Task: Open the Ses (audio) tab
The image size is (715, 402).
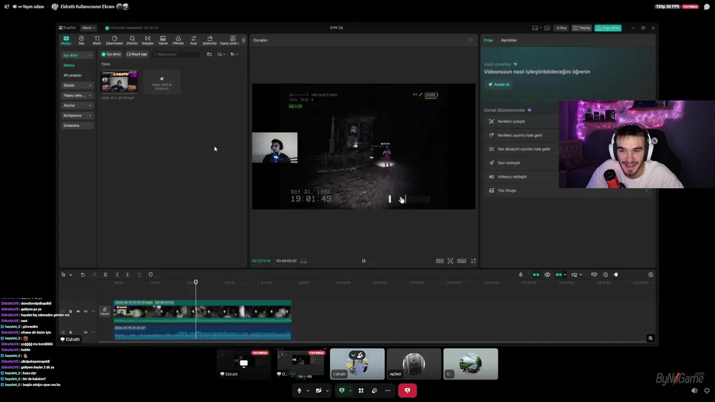Action: coord(82,40)
